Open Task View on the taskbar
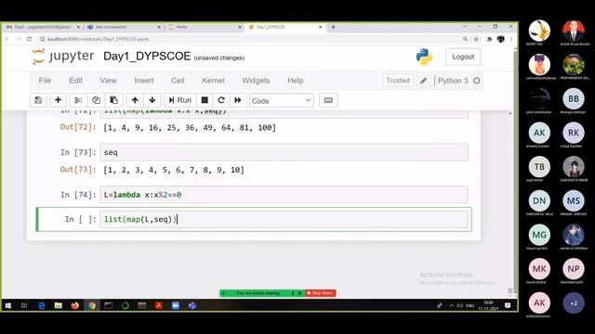The image size is (595, 334). (24, 305)
